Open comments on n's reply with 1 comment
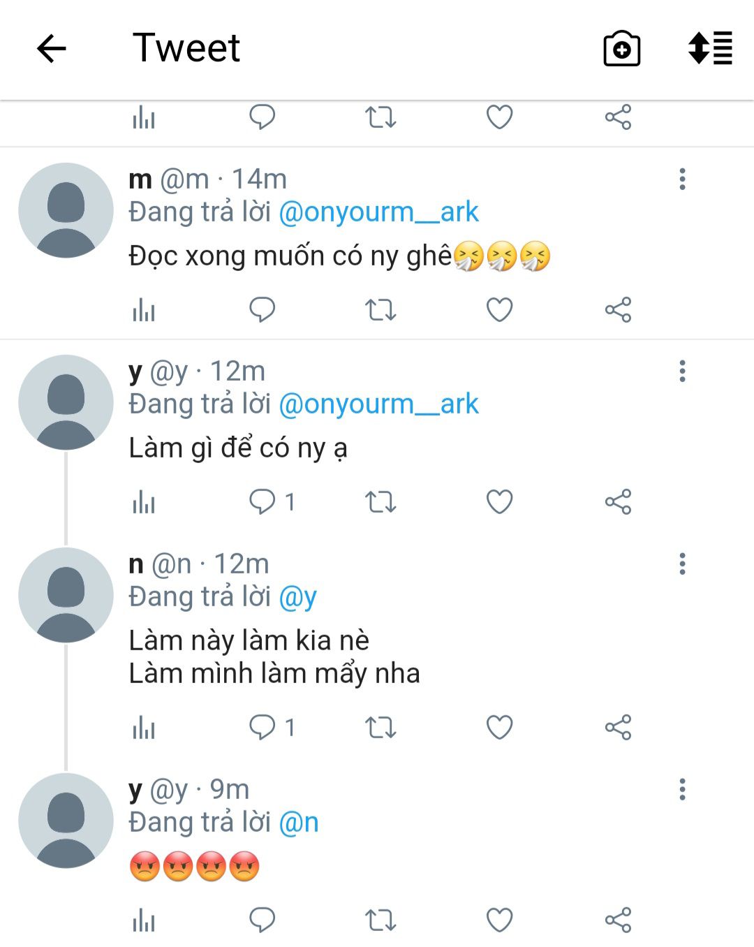Screen dimensions: 754x947 tap(271, 727)
